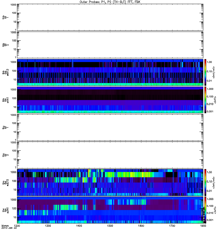Click the <|nT|> unit label beside thc scm1
The height and width of the screenshot is (234, 220).
click(215, 210)
